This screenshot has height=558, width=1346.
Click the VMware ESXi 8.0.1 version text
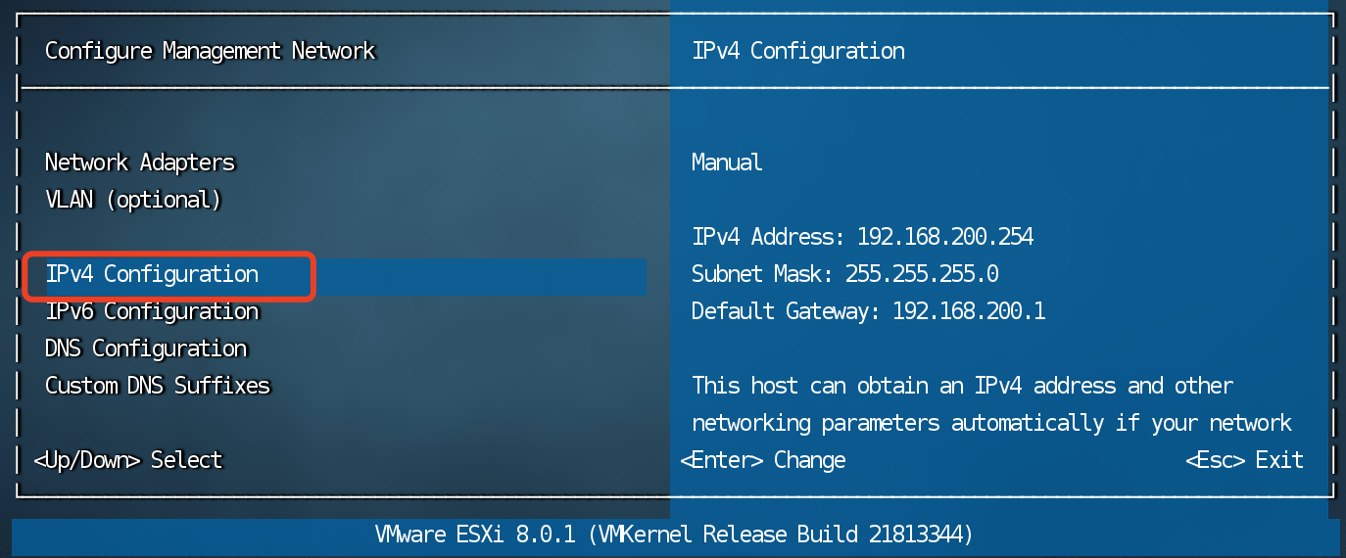click(480, 535)
